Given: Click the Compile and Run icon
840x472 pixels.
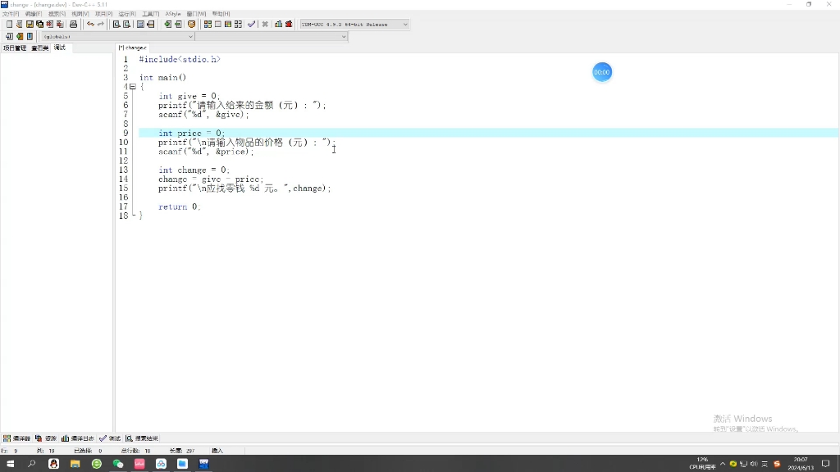Looking at the screenshot, I should click(228, 24).
